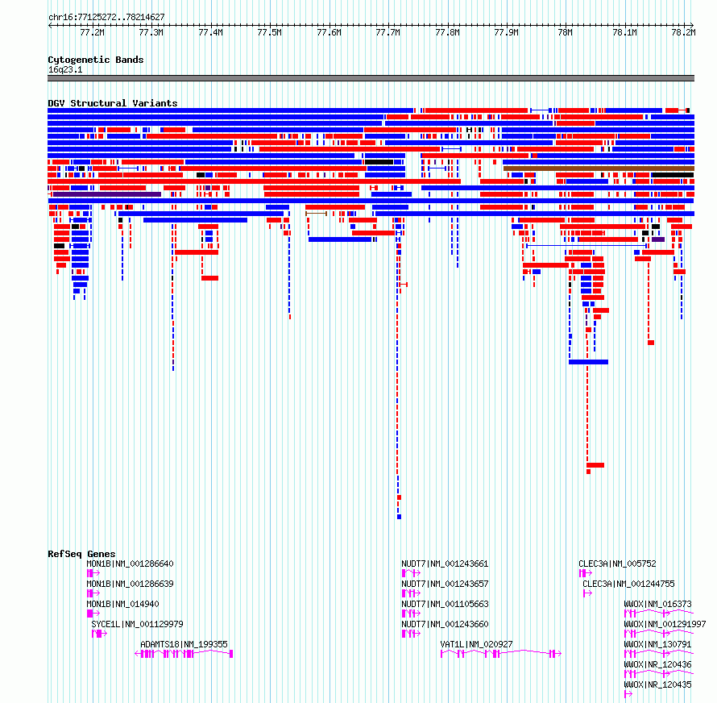Click the CLEC3A|NM_001244755 label
This screenshot has height=703, width=717.
(628, 584)
